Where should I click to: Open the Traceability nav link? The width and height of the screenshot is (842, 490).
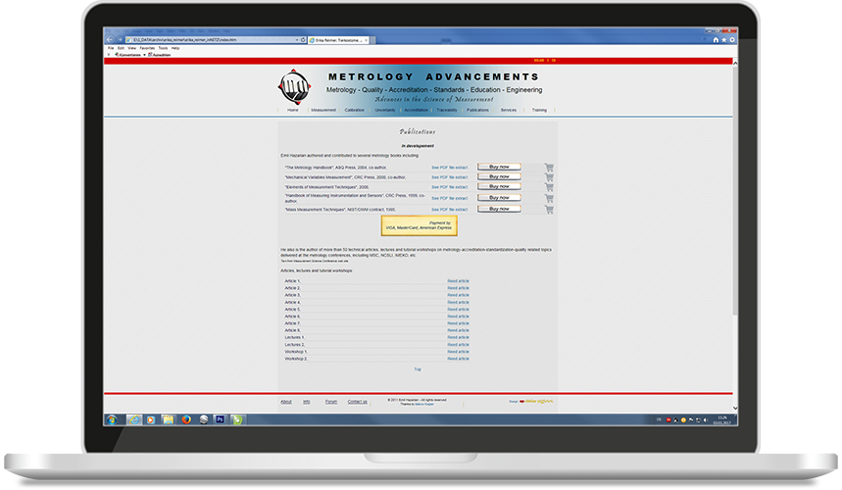[447, 110]
